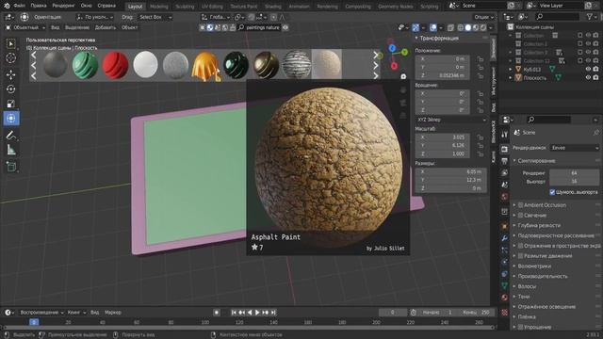Switch to the Shading workspace tab
The height and width of the screenshot is (339, 603).
click(x=272, y=7)
